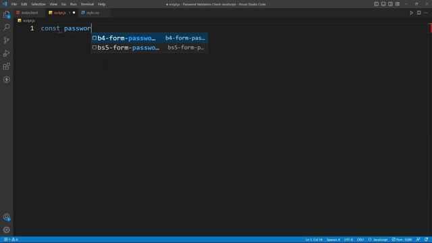Run the code with the play button

[x=411, y=13]
